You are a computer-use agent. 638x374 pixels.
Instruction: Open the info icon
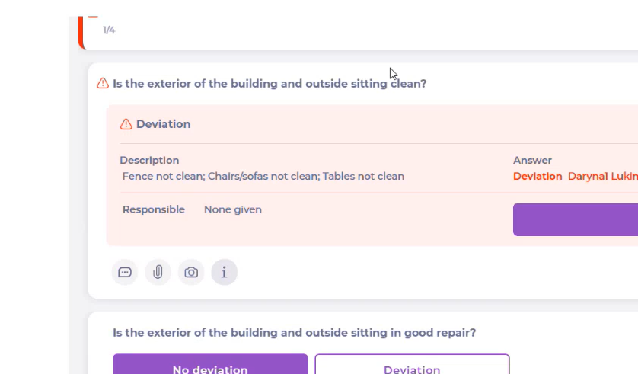click(224, 272)
